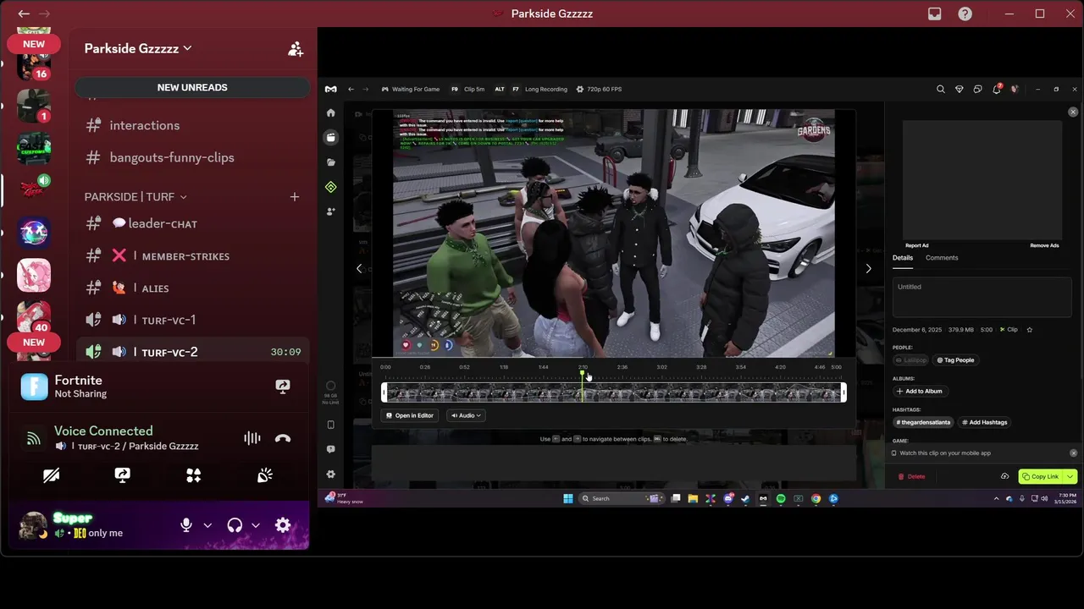
Task: Switch to Comments tab in Medal
Action: click(942, 257)
